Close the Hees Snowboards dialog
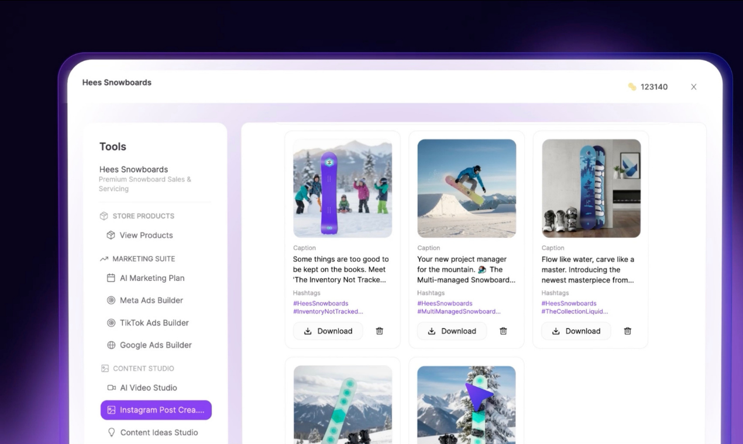The width and height of the screenshot is (743, 444). point(693,86)
